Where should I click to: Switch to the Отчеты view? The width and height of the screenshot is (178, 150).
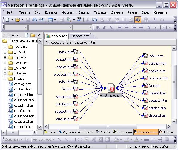click(x=104, y=132)
